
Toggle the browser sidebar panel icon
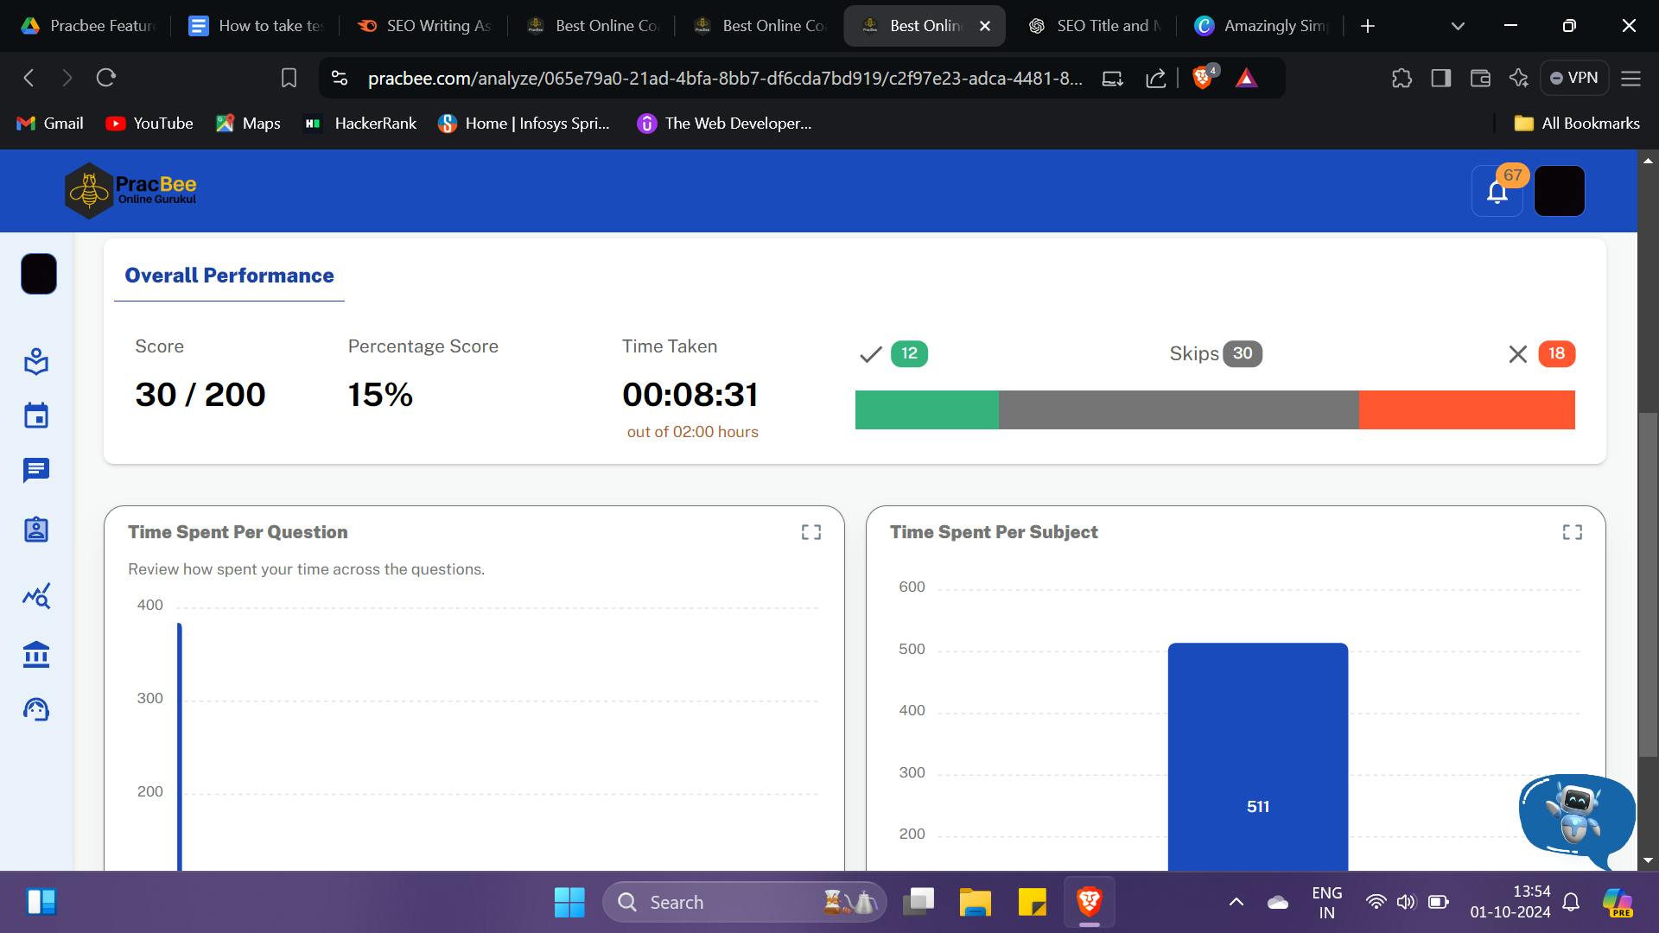pyautogui.click(x=1440, y=78)
